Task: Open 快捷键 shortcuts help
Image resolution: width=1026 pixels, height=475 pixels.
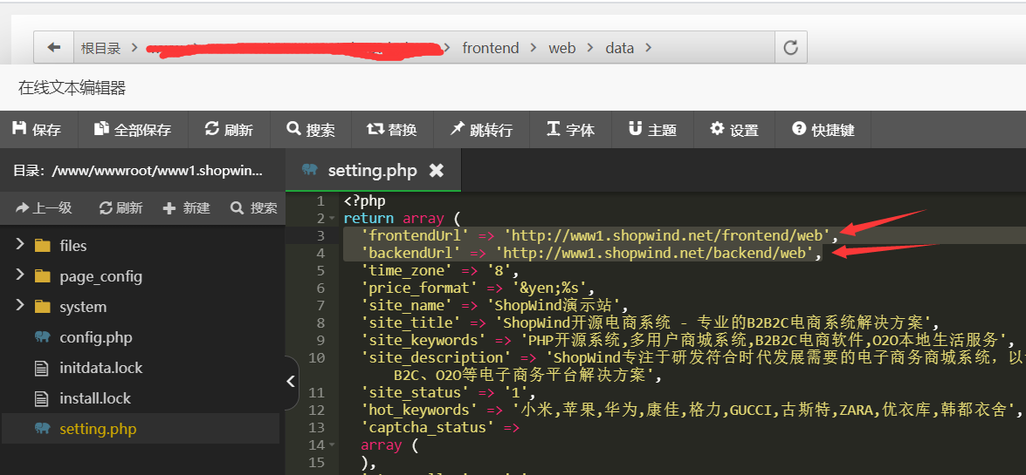Action: 823,129
